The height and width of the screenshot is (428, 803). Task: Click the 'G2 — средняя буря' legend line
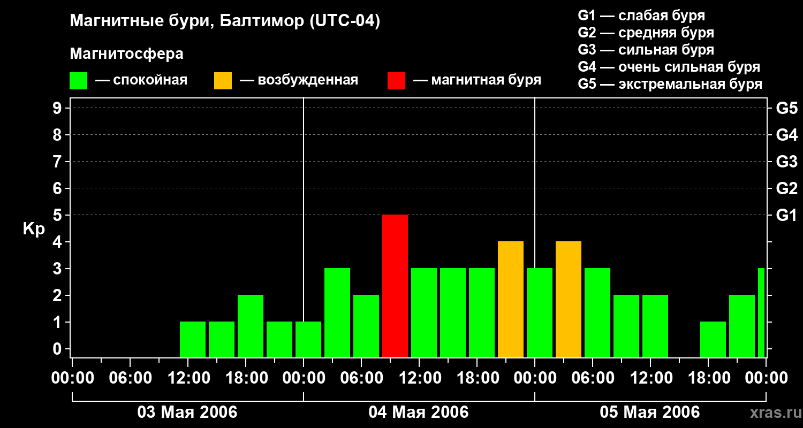[x=646, y=33]
